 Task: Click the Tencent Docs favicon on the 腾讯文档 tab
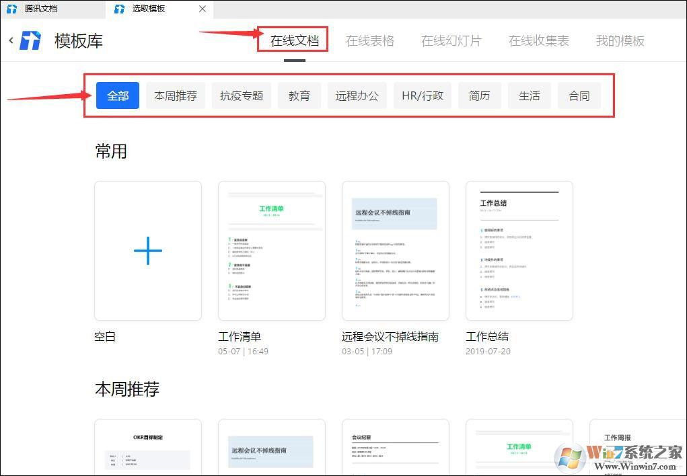pos(12,9)
